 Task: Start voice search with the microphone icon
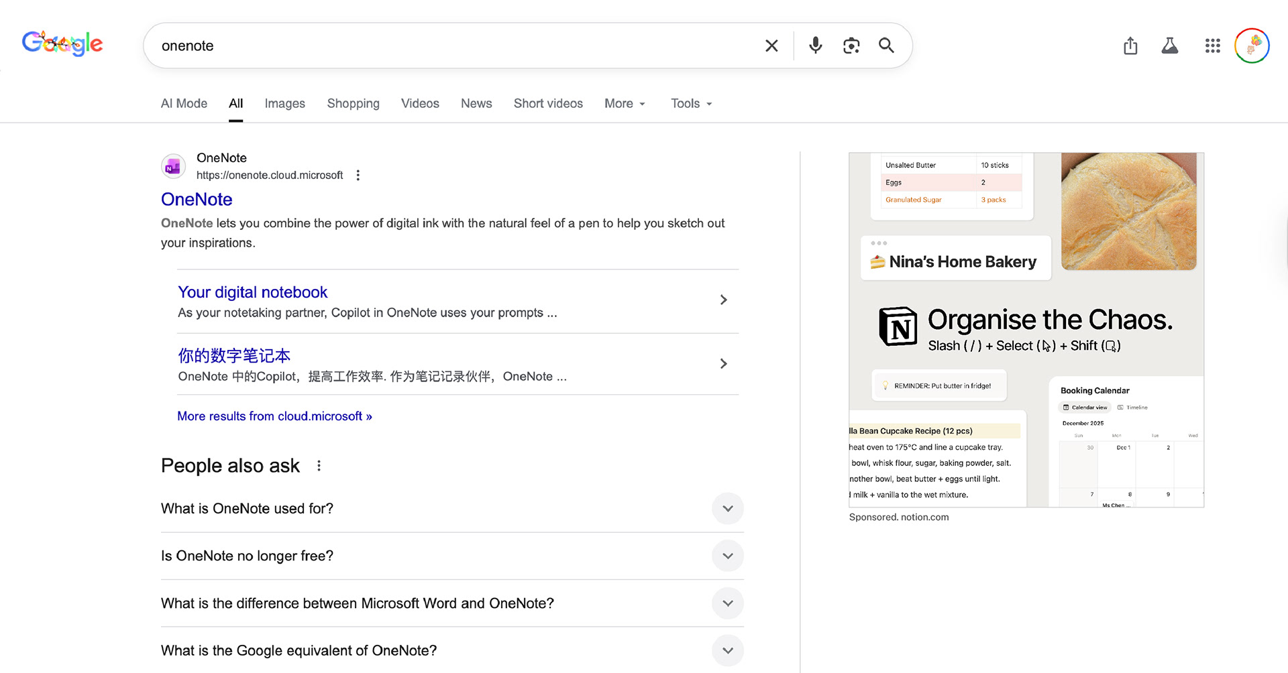point(815,46)
